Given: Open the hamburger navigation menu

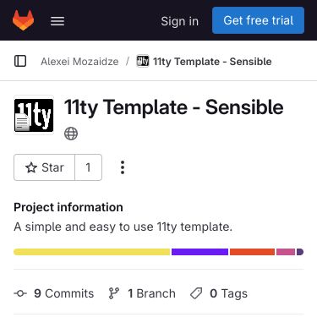Looking at the screenshot, I should click(57, 21).
